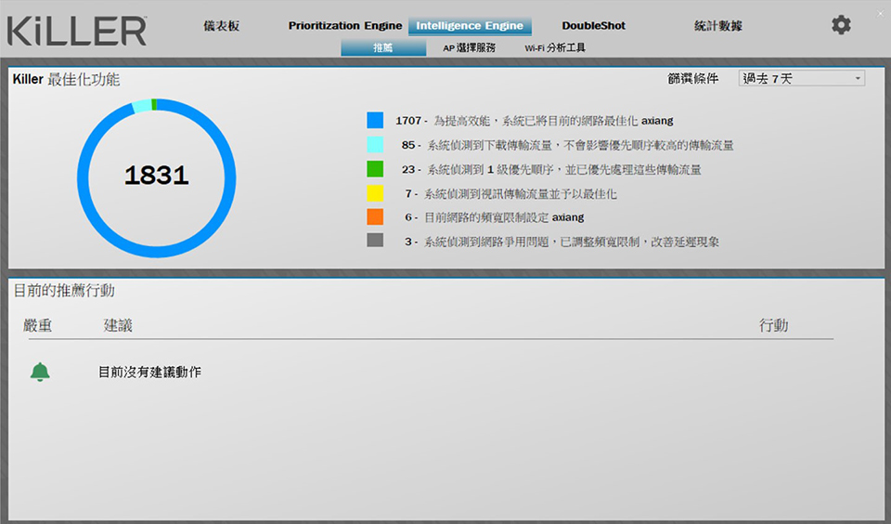Click the 篩選條件 filter label
Image resolution: width=891 pixels, height=524 pixels.
pos(692,79)
